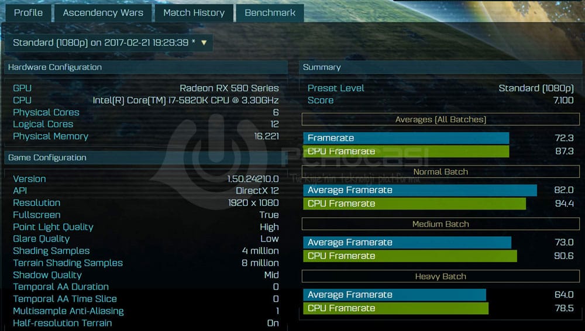Select the Benchmark tab
This screenshot has width=585, height=331.
(270, 12)
